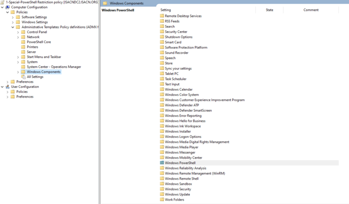Click the Printers folder icon in tree

(x=23, y=47)
